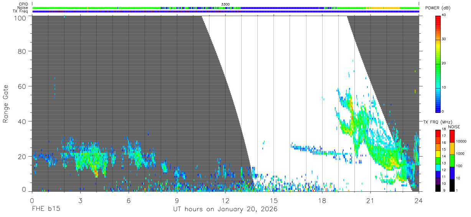The height and width of the screenshot is (217, 471).
Task: Click the 12 label on the TX FRQ scale
Action: point(444,170)
